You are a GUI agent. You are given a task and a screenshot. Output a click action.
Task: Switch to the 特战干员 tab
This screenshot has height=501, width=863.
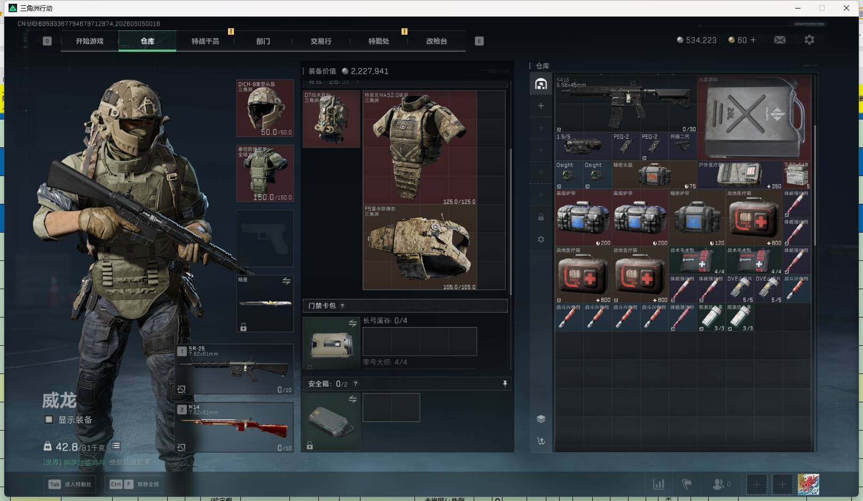pyautogui.click(x=205, y=41)
